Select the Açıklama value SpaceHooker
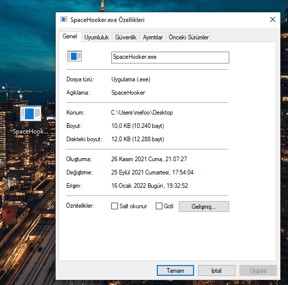The height and width of the screenshot is (285, 288). click(x=128, y=93)
